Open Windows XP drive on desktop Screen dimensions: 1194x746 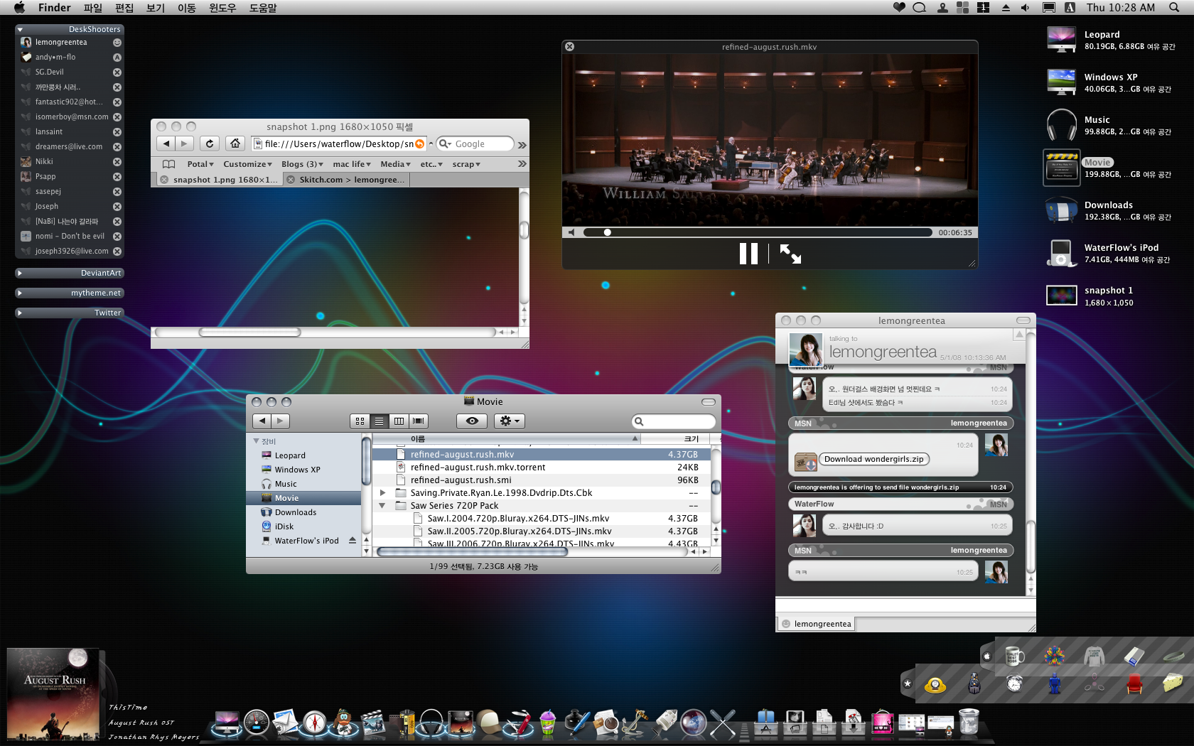(x=1061, y=82)
